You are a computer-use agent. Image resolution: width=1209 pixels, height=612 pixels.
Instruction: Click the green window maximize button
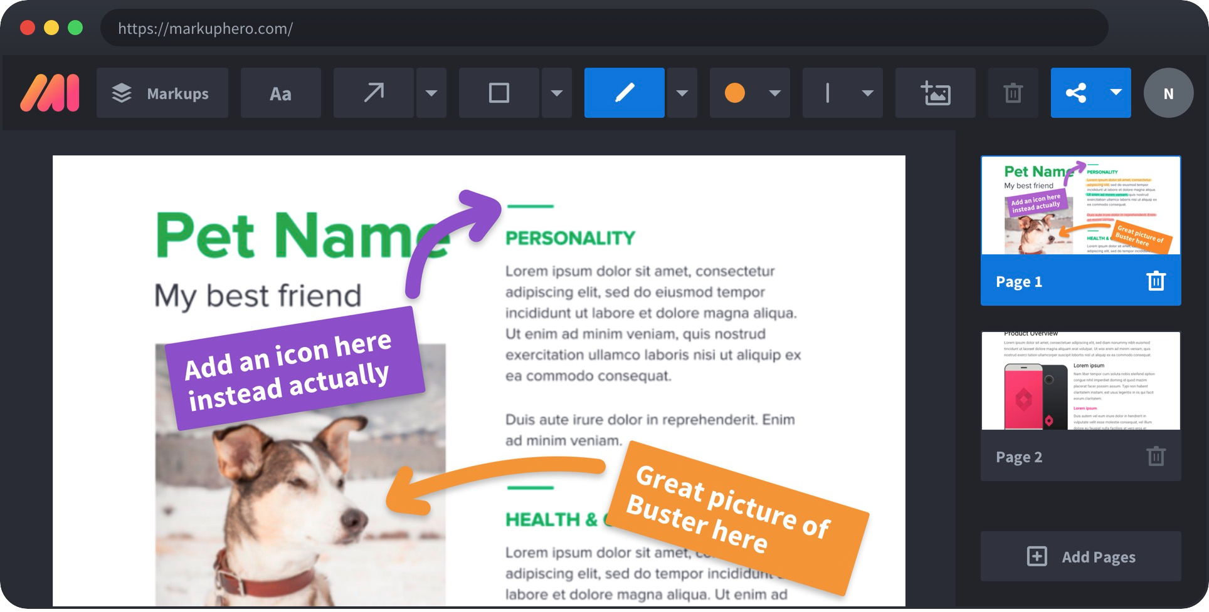[75, 28]
